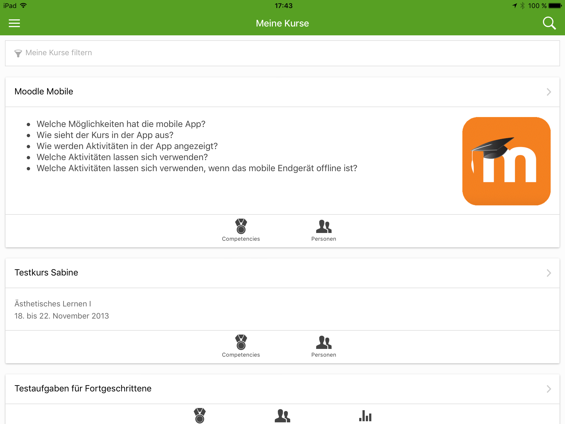This screenshot has height=424, width=565.
Task: Expand Testkurs Sabine course chevron
Action: (x=549, y=273)
